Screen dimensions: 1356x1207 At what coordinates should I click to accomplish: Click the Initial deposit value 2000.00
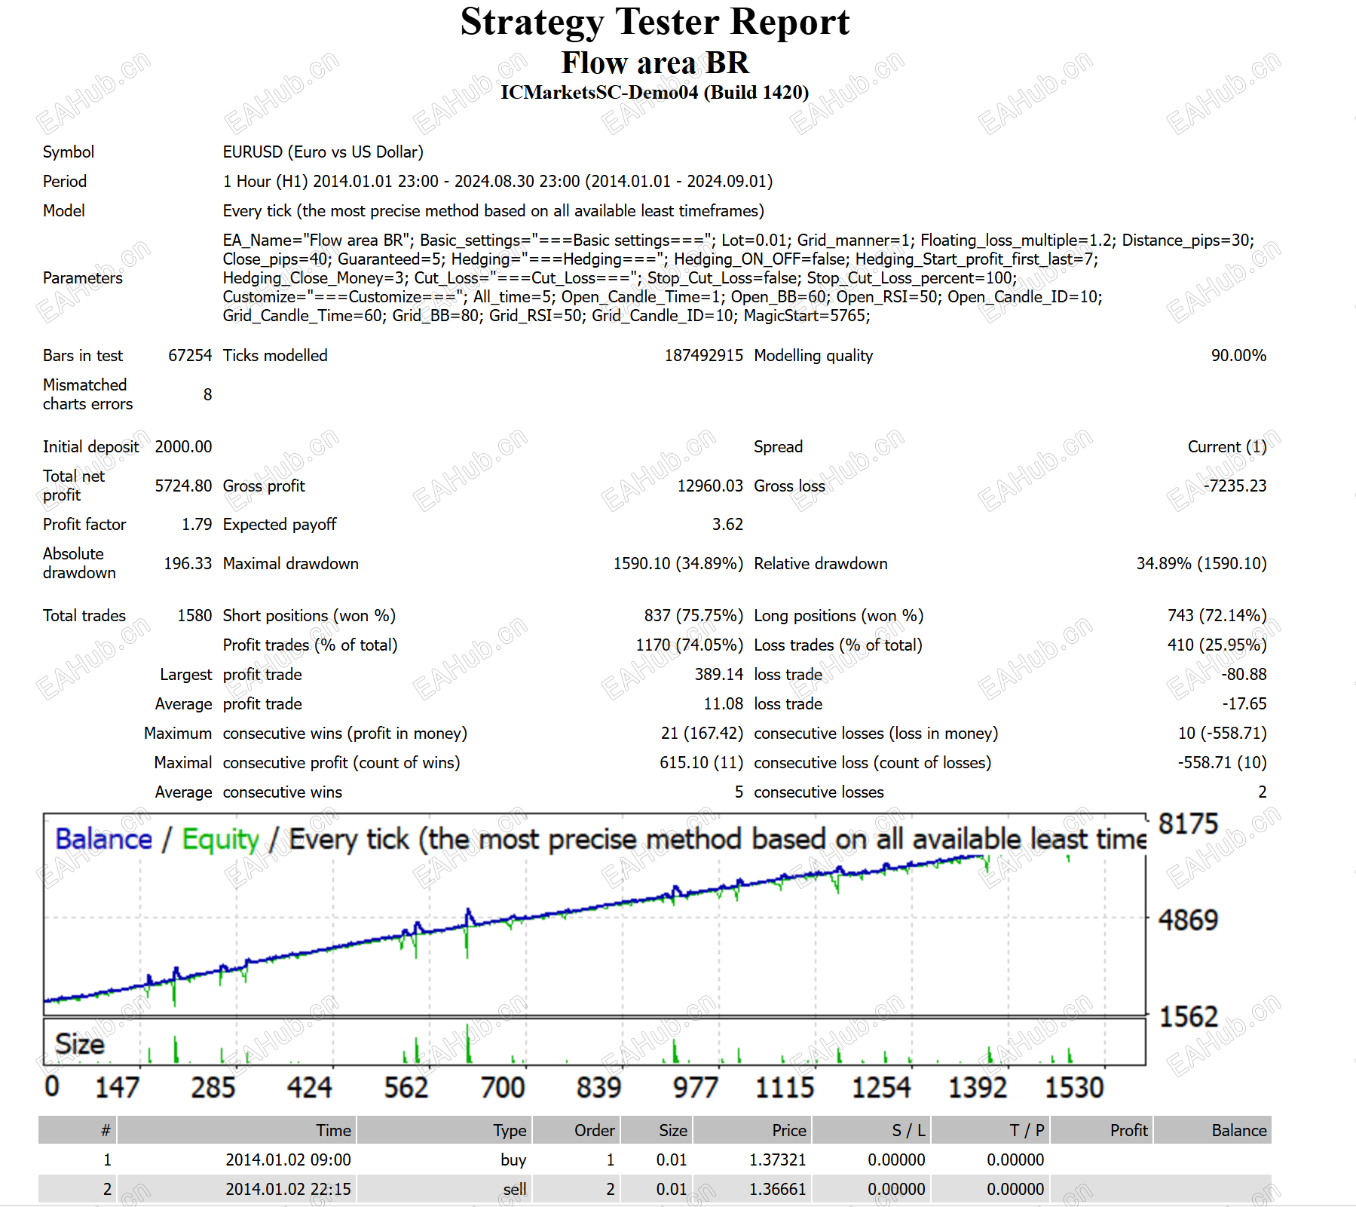183,447
